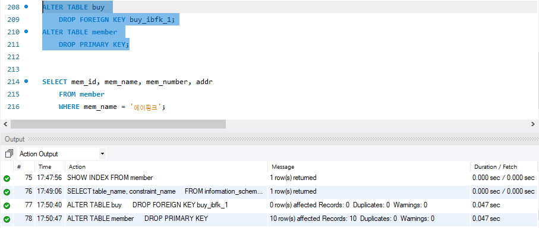Click the right arrow of the horizontal scrollbar
The image size is (539, 228).
tap(533, 124)
